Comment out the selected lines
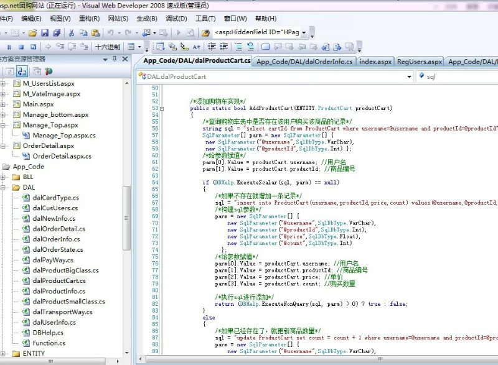 point(238,47)
